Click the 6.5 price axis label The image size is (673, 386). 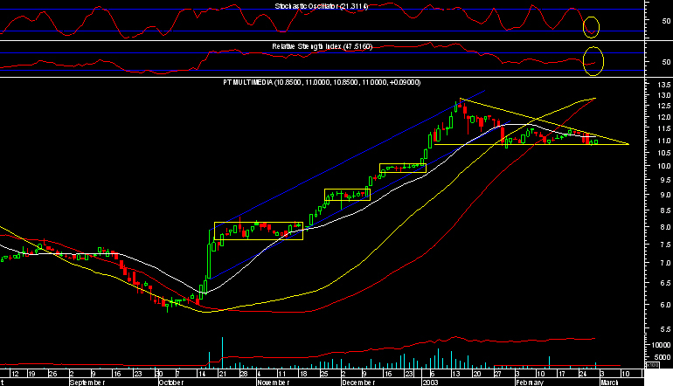point(666,283)
